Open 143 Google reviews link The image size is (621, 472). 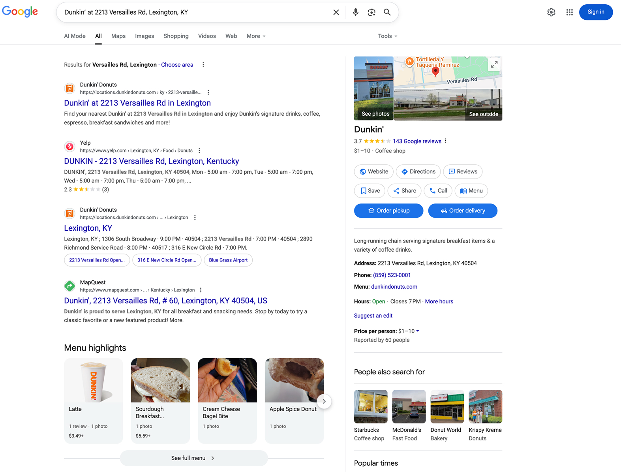pyautogui.click(x=417, y=141)
